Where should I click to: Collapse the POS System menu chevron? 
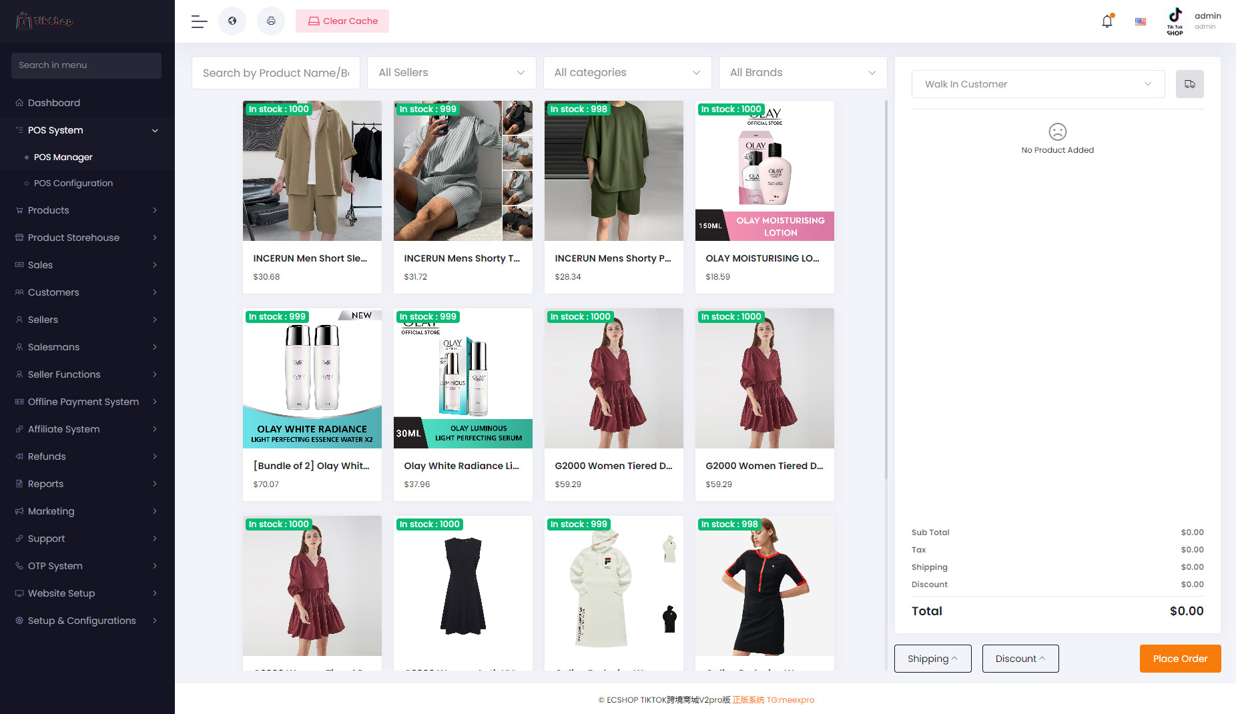click(x=155, y=131)
